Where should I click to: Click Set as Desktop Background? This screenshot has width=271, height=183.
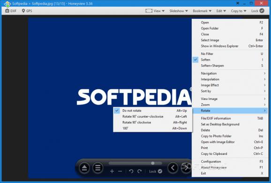230,124
